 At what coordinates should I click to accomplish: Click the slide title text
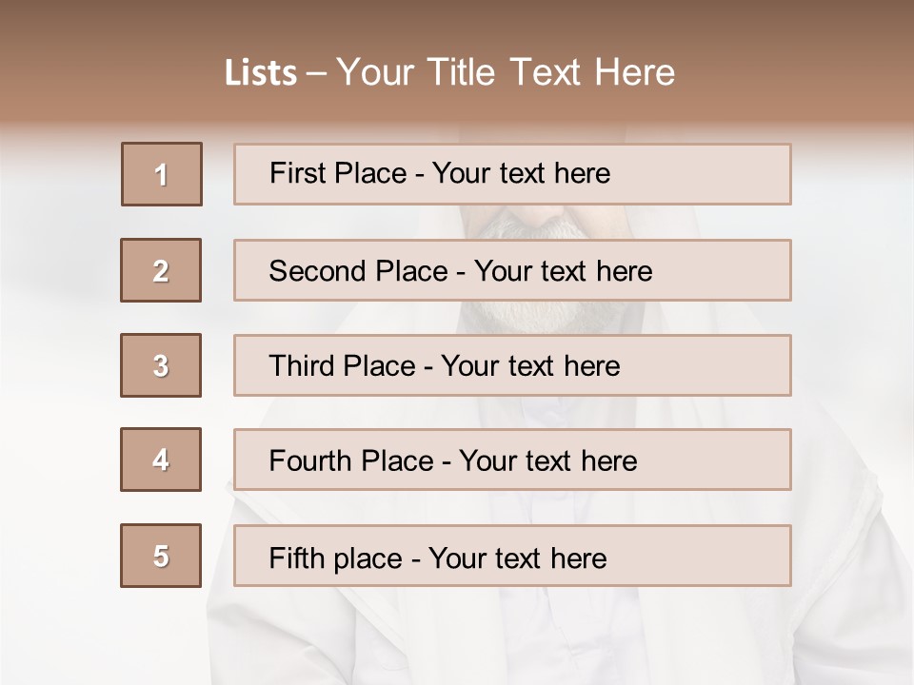tap(449, 72)
